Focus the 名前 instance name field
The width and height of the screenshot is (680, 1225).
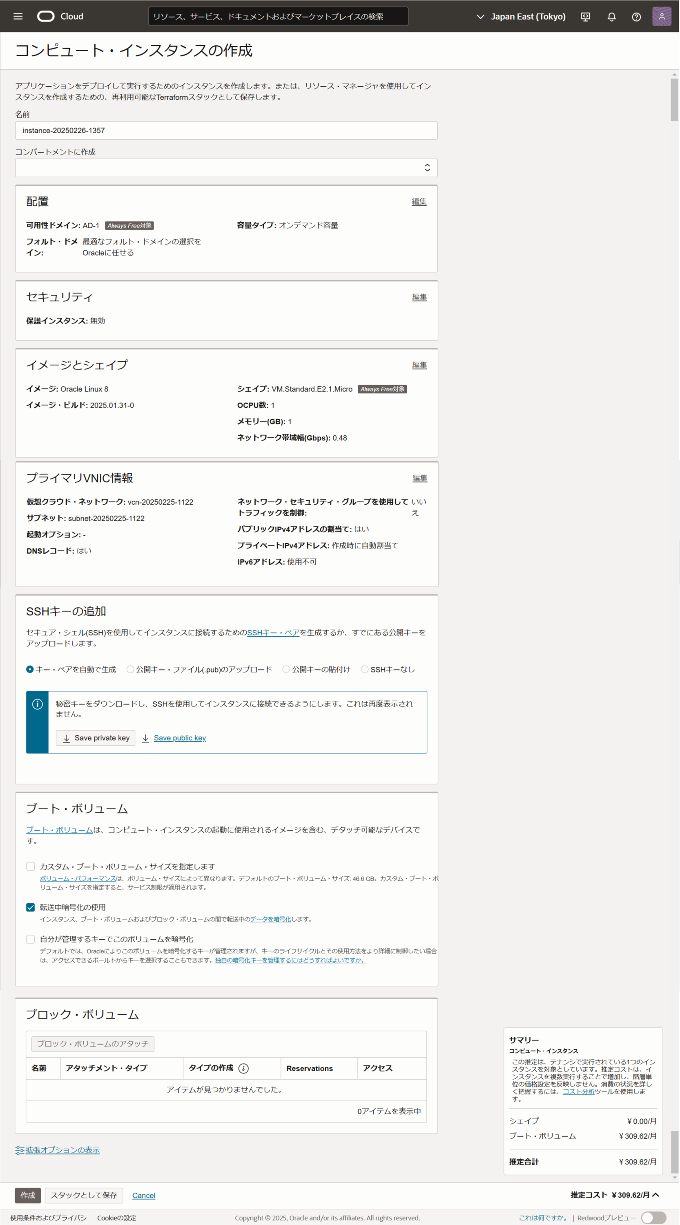226,130
